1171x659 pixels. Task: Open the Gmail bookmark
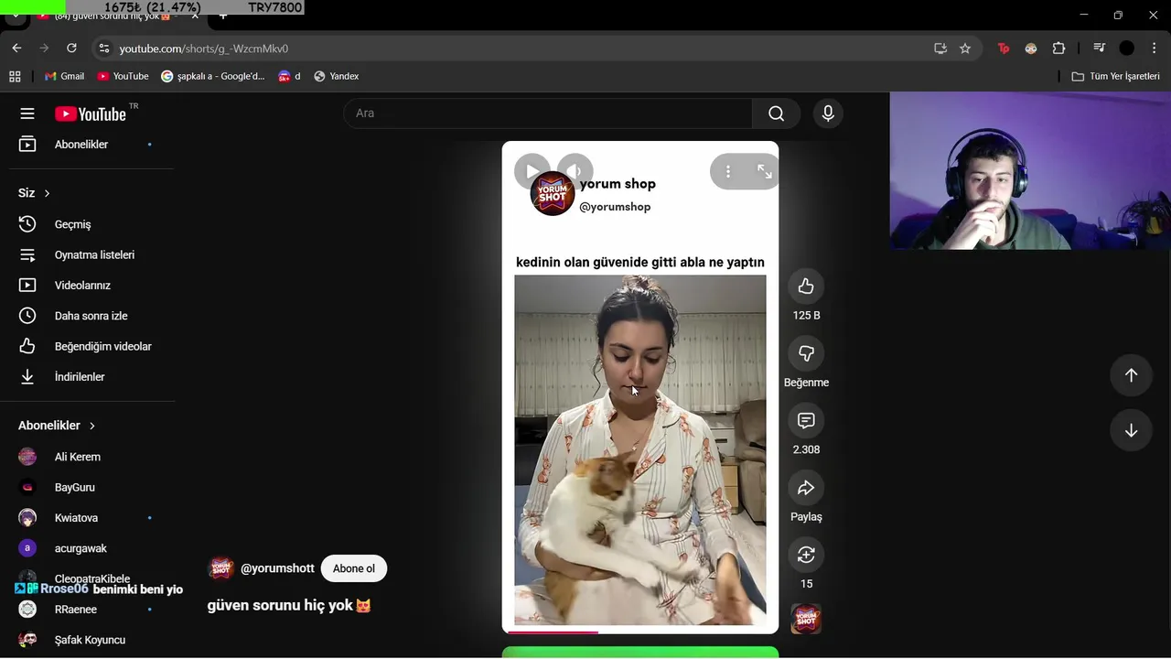click(64, 76)
